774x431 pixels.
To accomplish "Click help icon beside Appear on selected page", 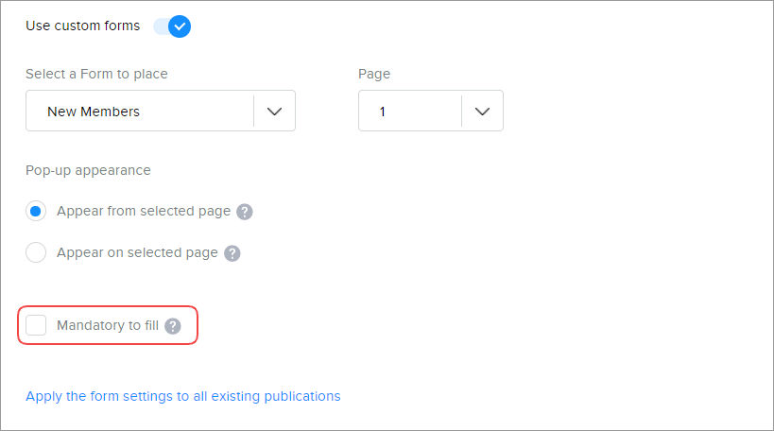I will pyautogui.click(x=232, y=253).
